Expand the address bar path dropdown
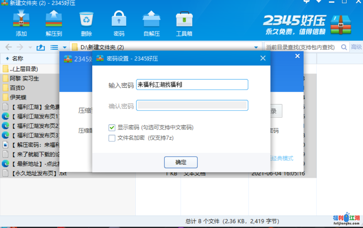This screenshot has width=363, height=228. click(256, 47)
